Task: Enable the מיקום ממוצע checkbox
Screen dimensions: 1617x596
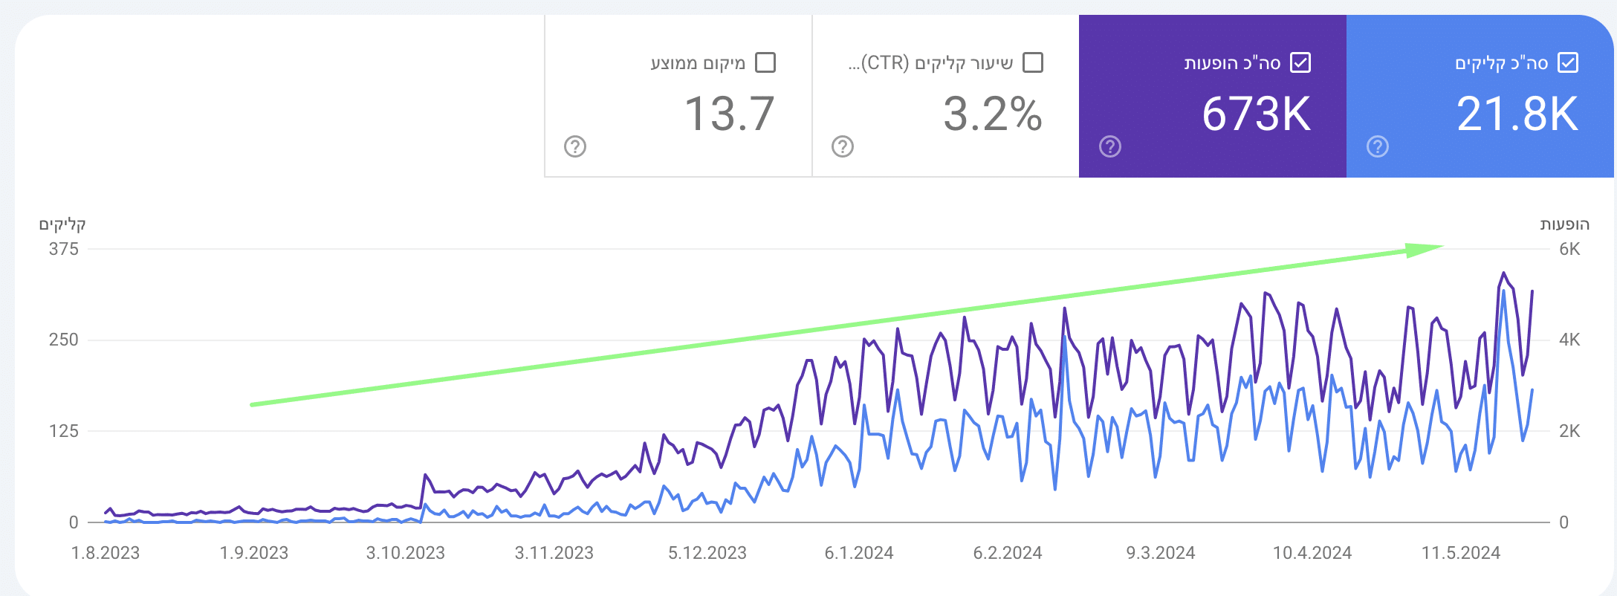Action: click(765, 62)
